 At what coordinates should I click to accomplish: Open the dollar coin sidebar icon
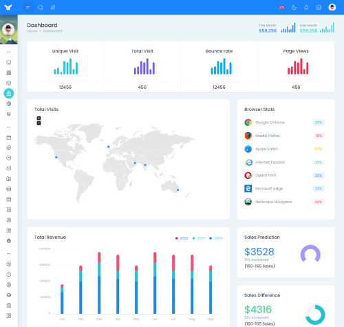(9, 264)
